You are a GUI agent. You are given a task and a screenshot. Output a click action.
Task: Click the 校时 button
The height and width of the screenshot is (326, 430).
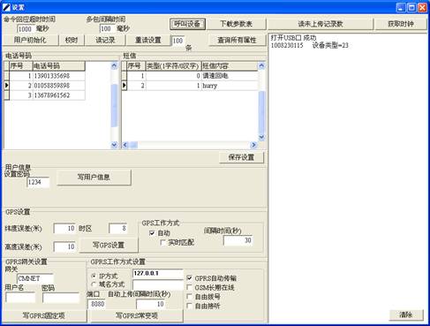point(72,40)
